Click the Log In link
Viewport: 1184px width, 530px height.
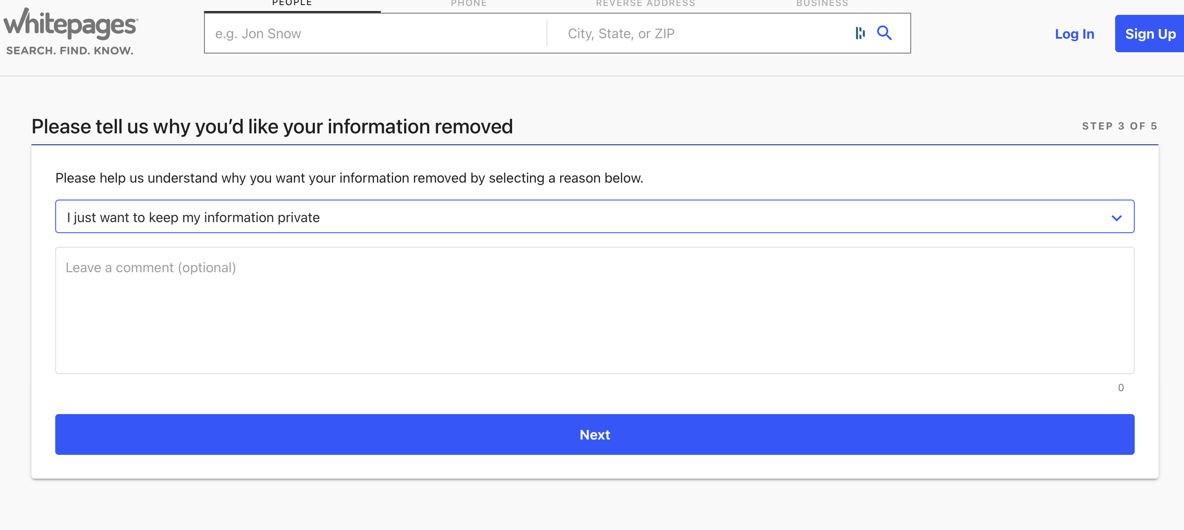[1074, 34]
